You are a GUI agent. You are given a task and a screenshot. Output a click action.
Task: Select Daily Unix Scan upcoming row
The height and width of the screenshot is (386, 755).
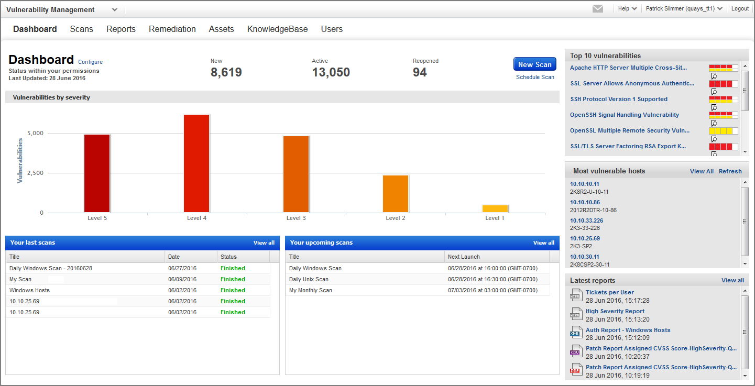418,279
